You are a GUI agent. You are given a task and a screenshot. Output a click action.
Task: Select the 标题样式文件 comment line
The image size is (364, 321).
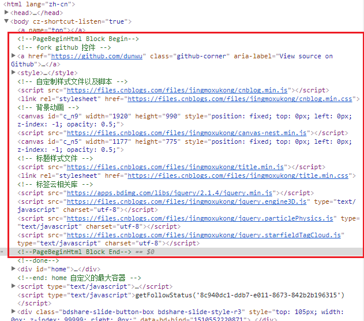coord(55,159)
